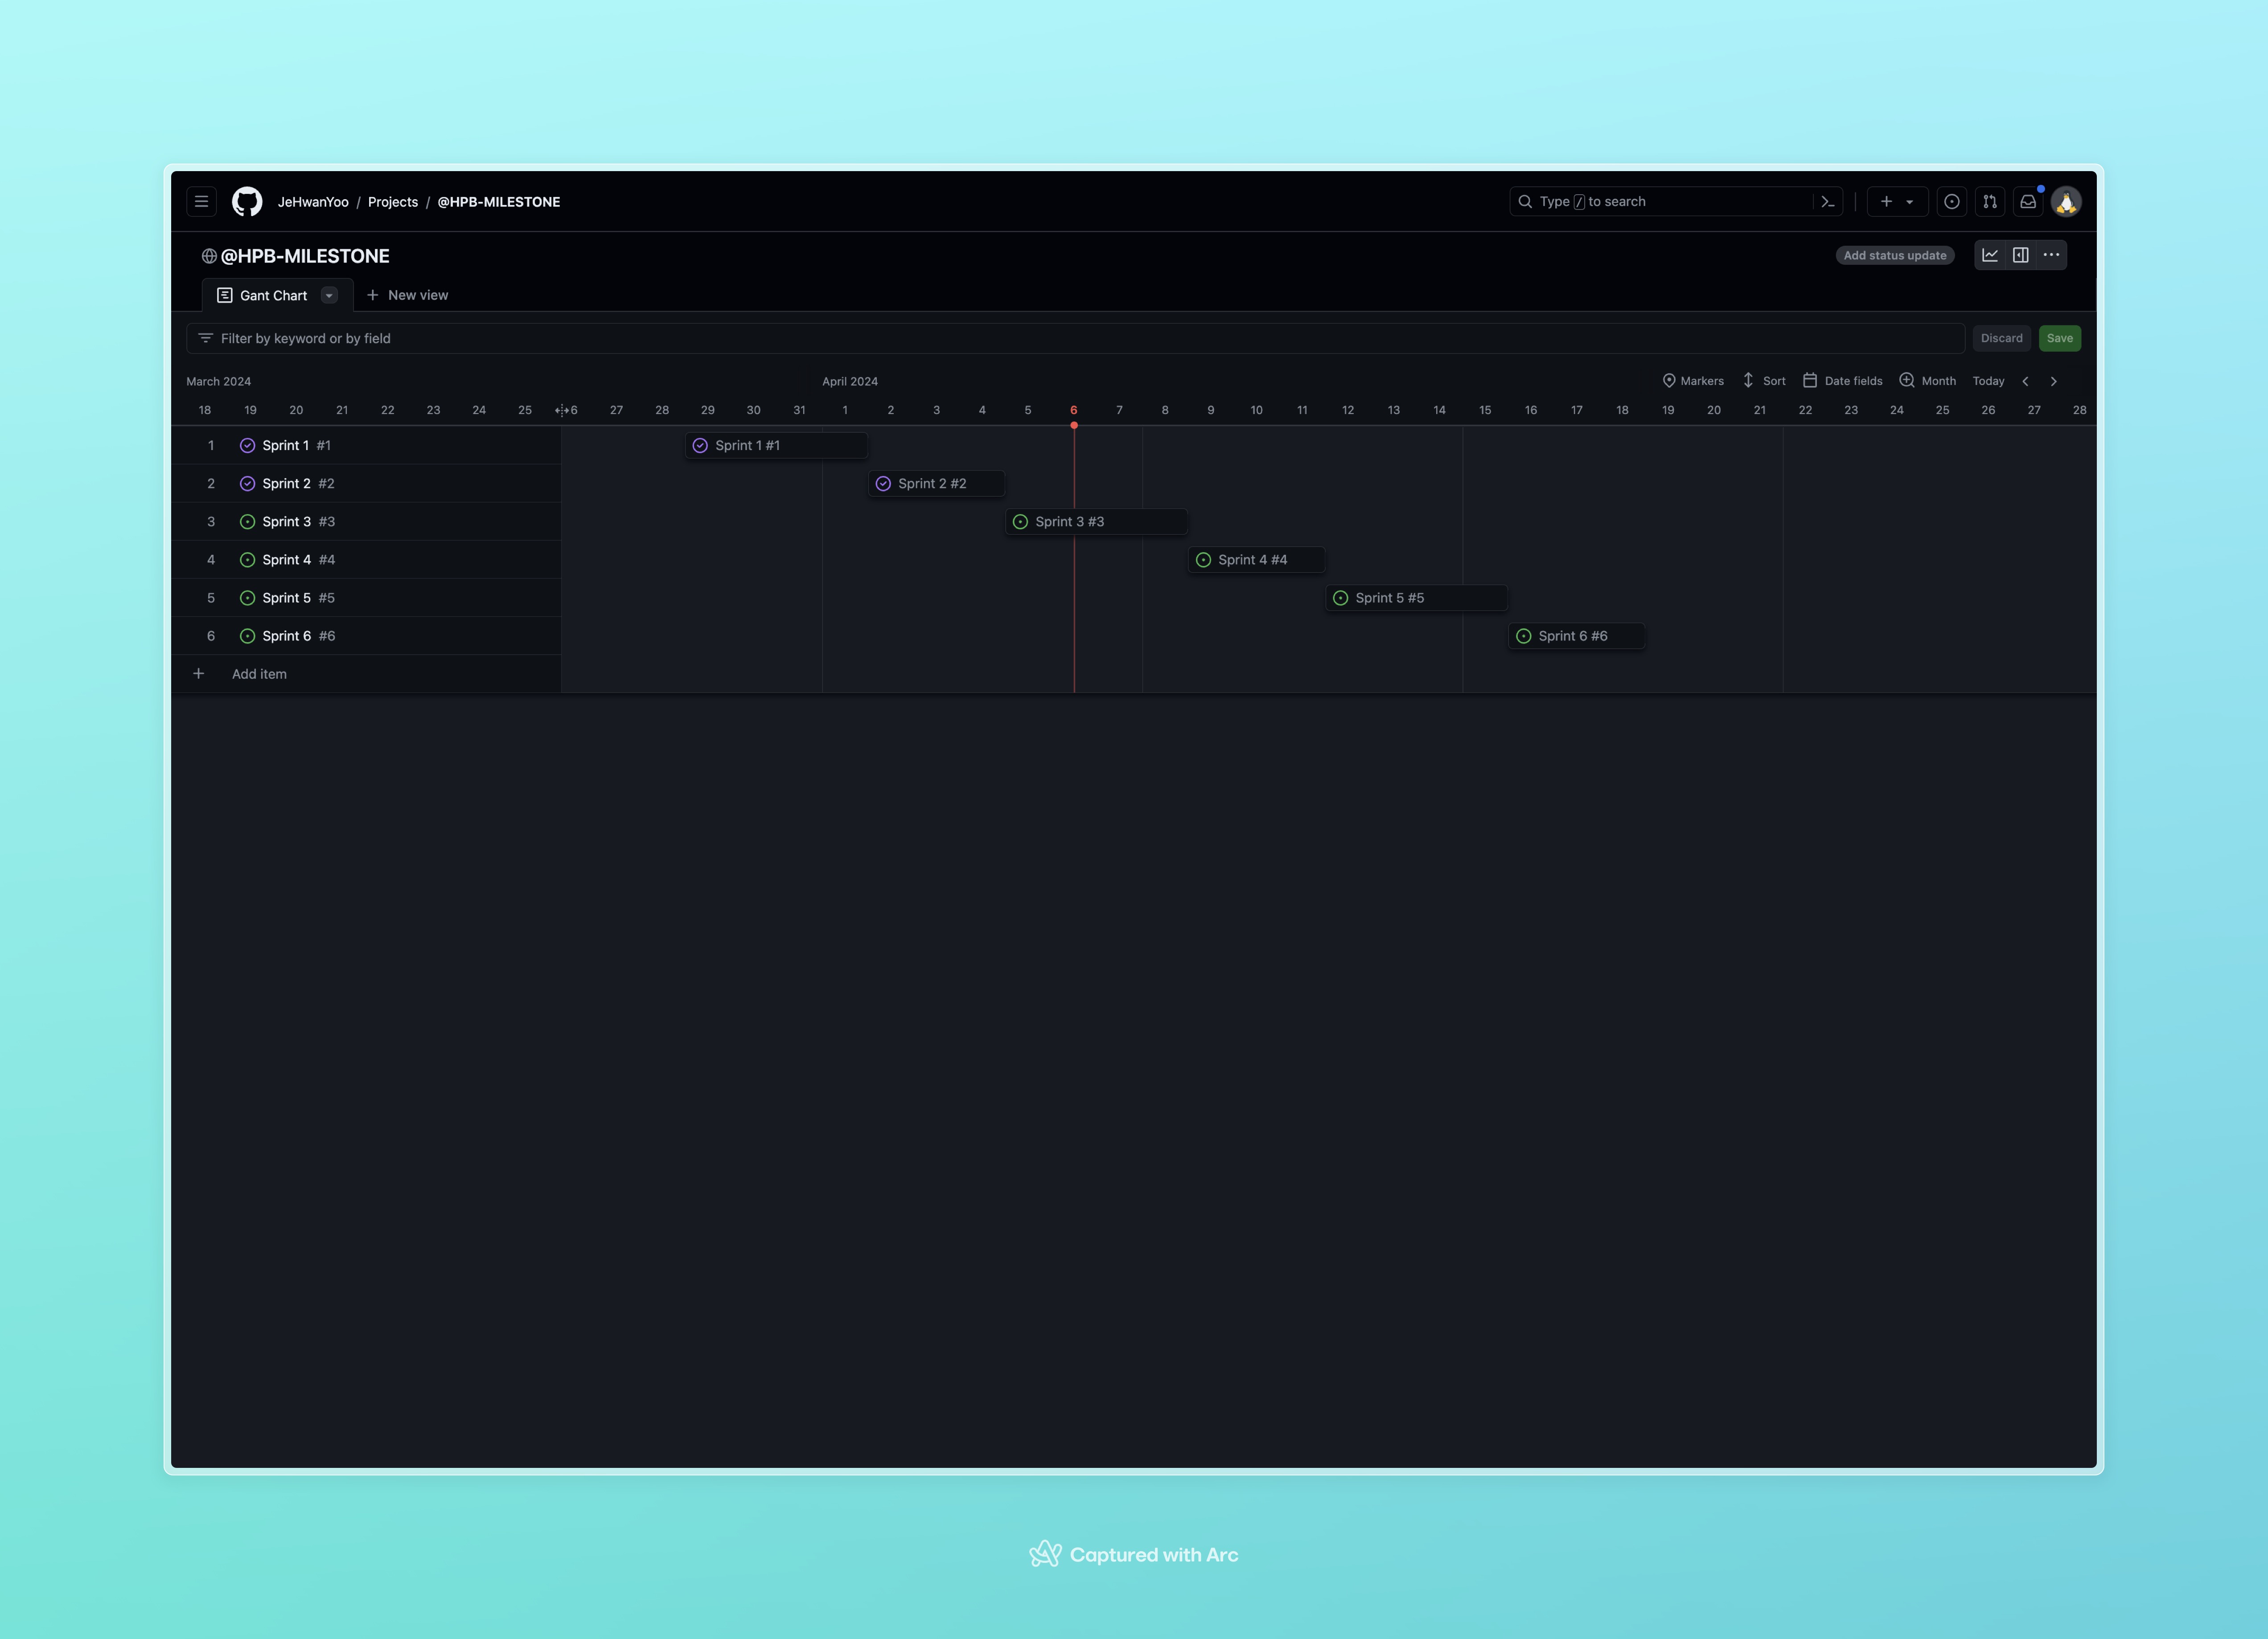Click the Save button
2268x1639 pixels.
point(2060,338)
